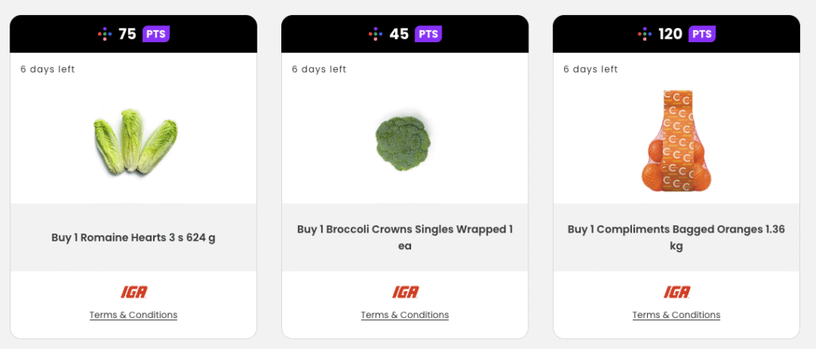
Task: Select the Compliments Bagged Oranges image
Action: coord(674,141)
